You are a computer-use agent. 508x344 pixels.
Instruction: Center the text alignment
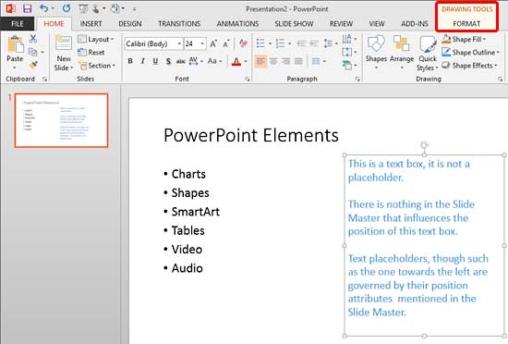click(x=273, y=61)
